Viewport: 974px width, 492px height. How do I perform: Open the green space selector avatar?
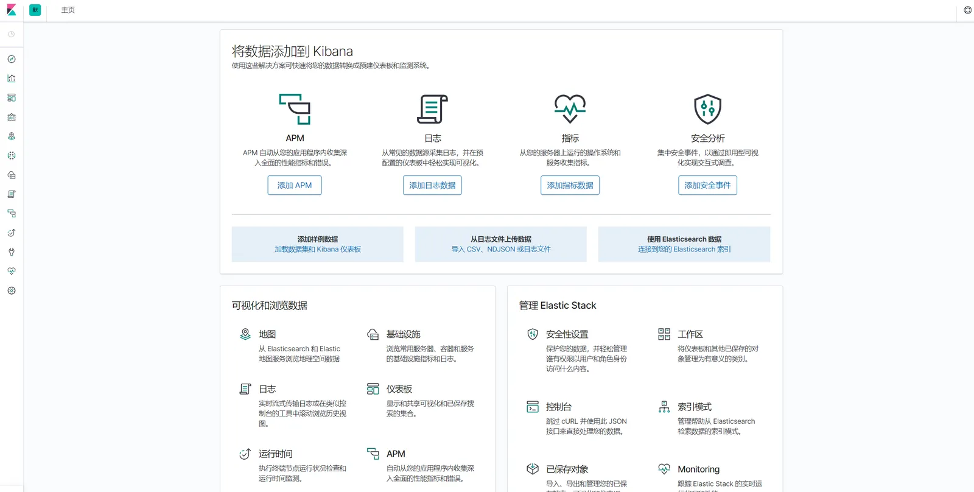(35, 10)
